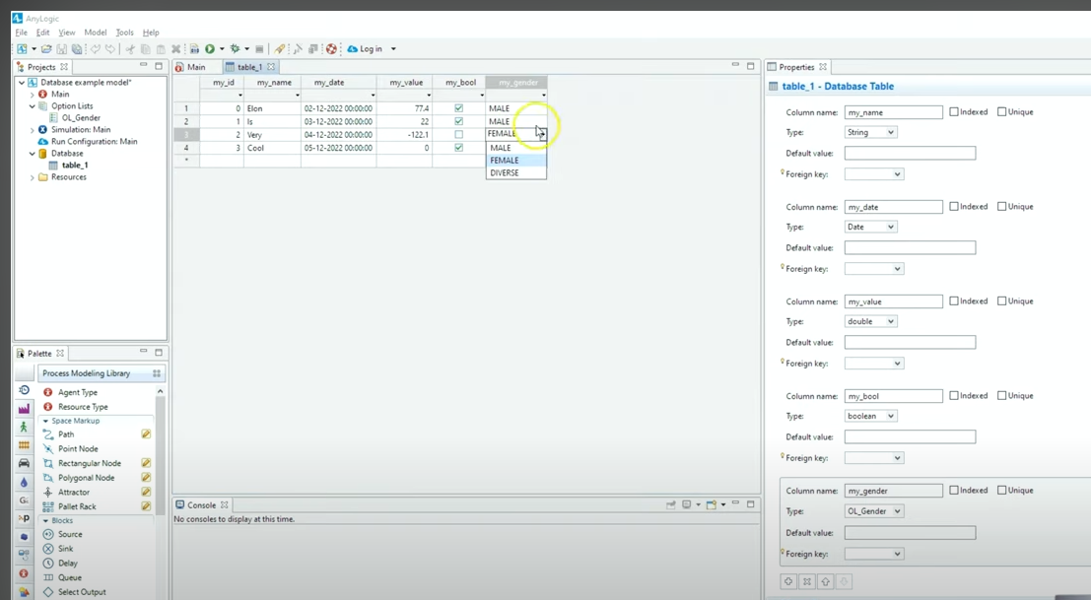
Task: Toggle my_bool checkbox in row 3
Action: pyautogui.click(x=458, y=135)
